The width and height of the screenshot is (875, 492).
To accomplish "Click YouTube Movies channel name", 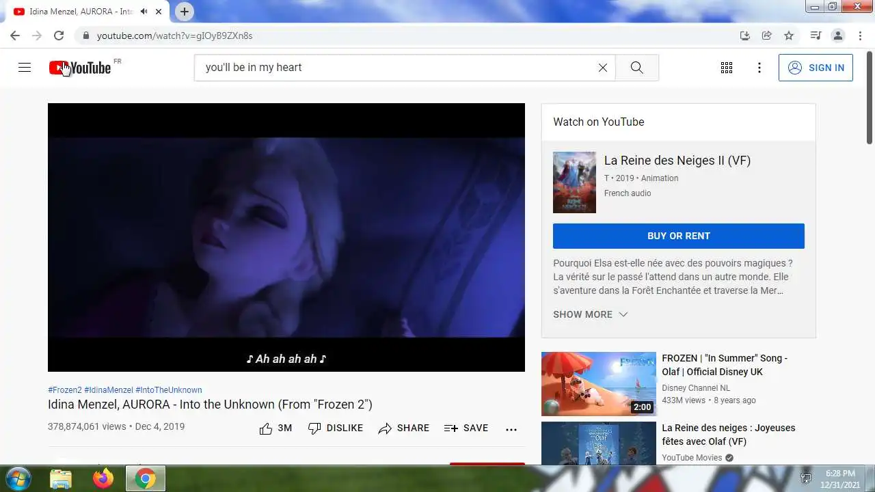I will [692, 458].
